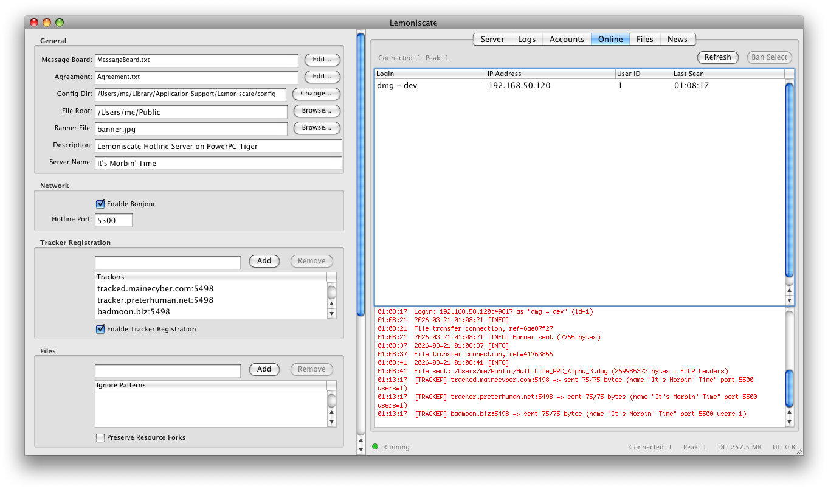Toggle Enable Tracker Registration off
Screen dimensions: 828x489
tap(100, 329)
